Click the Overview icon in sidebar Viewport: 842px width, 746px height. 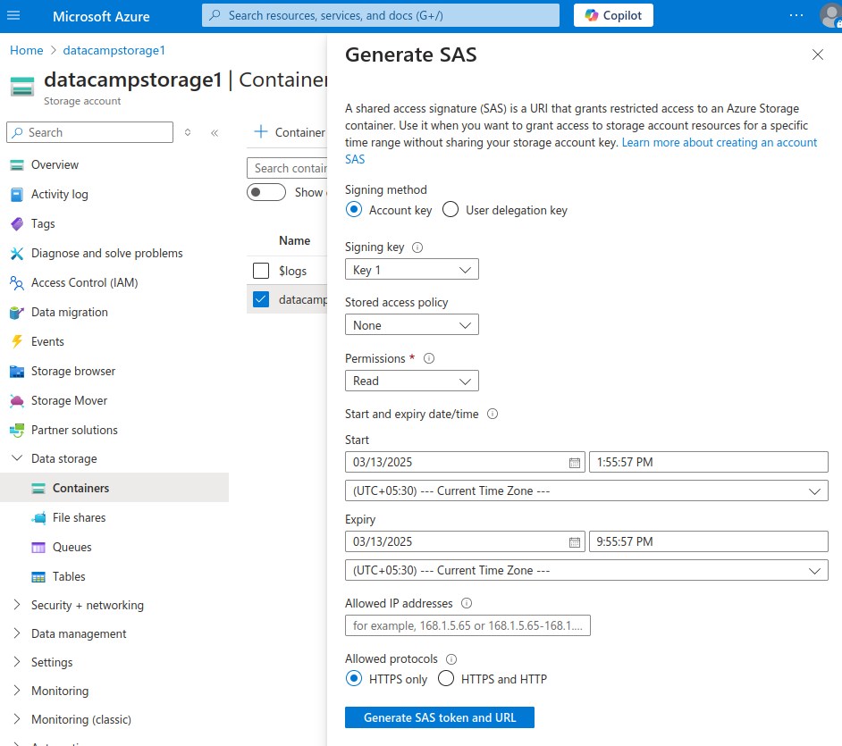(17, 164)
